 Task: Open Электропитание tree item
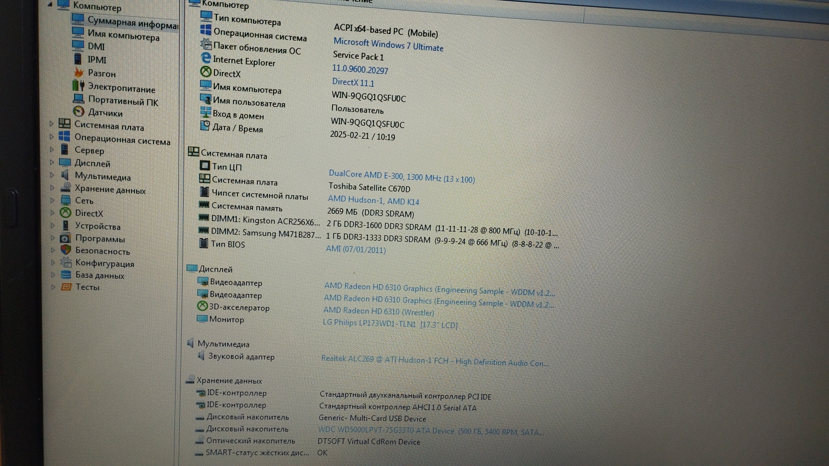121,88
